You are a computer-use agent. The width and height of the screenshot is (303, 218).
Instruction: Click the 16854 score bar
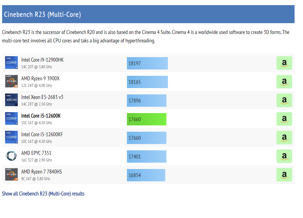(x=146, y=175)
